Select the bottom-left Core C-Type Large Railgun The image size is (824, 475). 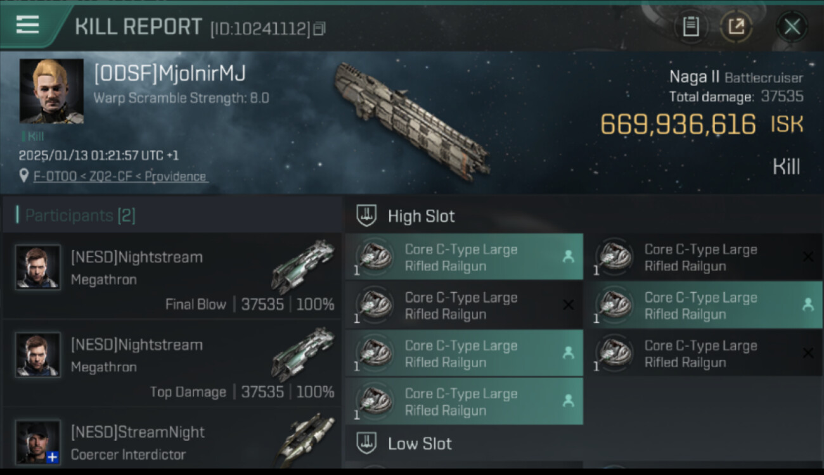coord(464,402)
